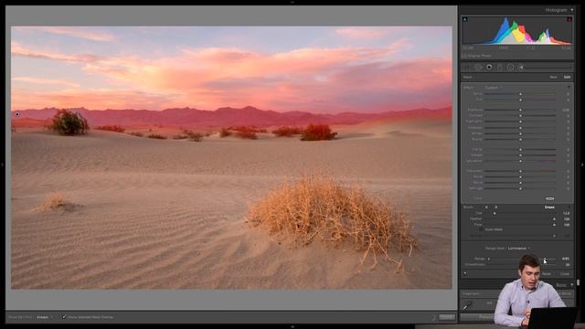Screen dimensions: 585x329
Task: Switch mask mode to Edit
Action: click(x=567, y=77)
